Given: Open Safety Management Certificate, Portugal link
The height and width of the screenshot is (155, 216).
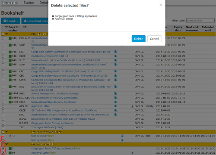Looking at the screenshot, I should point(55,93).
